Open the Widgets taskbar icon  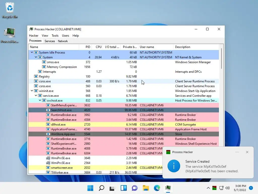(123, 188)
